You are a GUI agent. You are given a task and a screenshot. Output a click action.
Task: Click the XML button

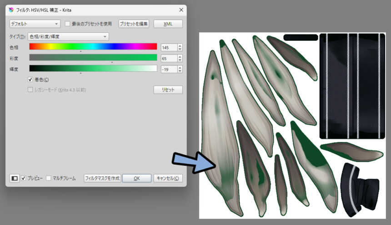click(168, 24)
